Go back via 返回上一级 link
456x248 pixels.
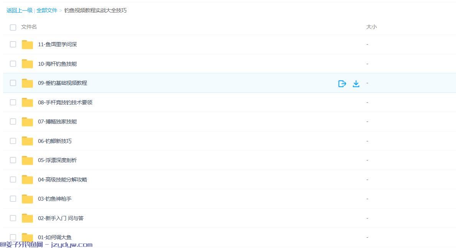pos(20,10)
